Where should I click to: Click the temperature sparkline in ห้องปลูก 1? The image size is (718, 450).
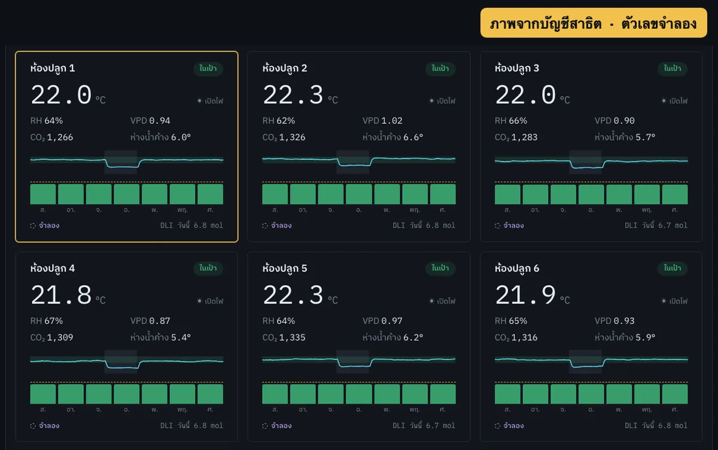pos(127,162)
